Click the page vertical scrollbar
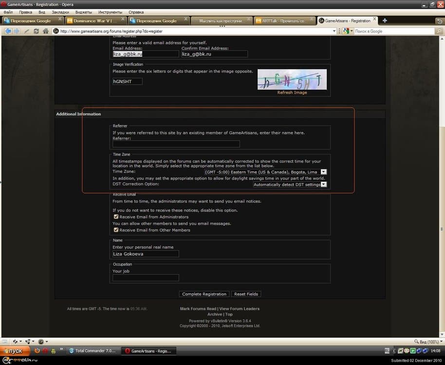445x365 pixels. (x=442, y=186)
